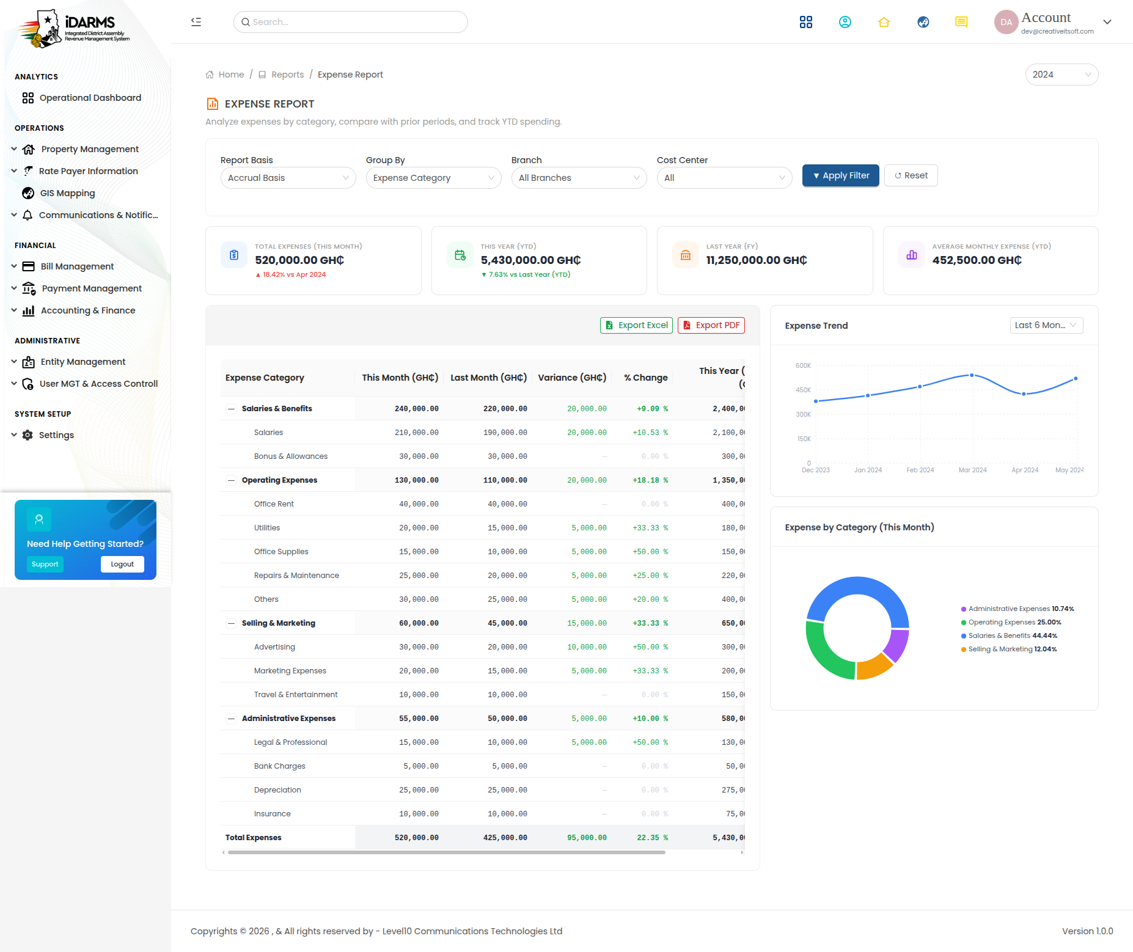The width and height of the screenshot is (1133, 952).
Task: Open the yellow home icon in header
Action: click(884, 22)
